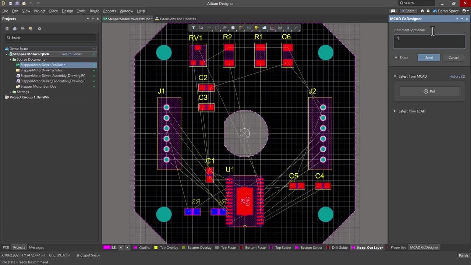Toggle the Share checkbox
Viewport: 471px width, 265px height.
coord(396,58)
